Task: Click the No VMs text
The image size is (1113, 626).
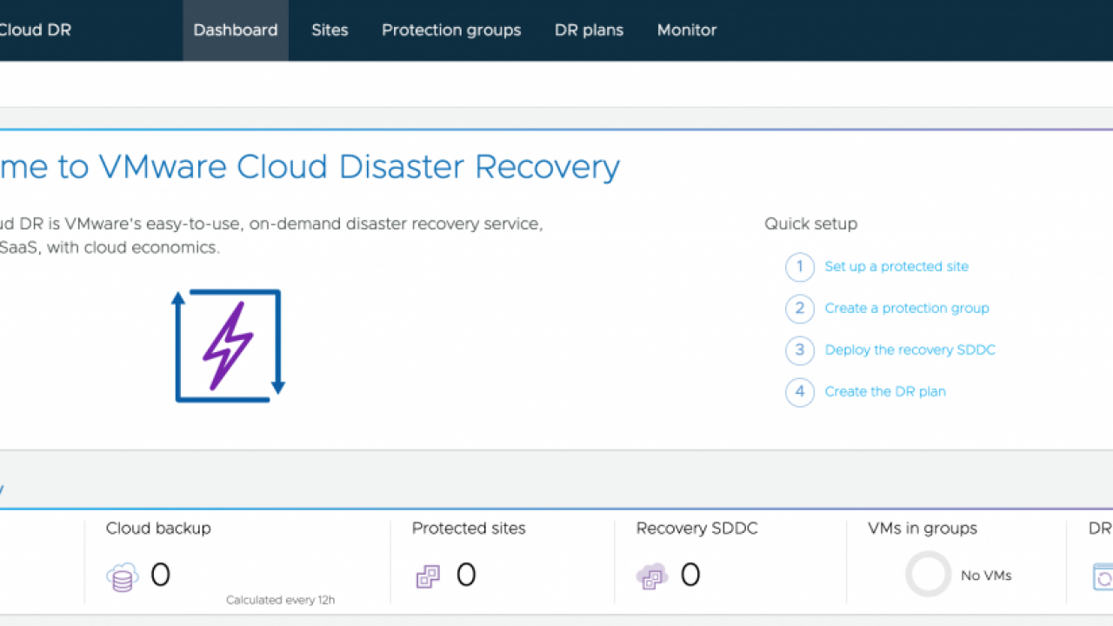Action: (x=986, y=576)
